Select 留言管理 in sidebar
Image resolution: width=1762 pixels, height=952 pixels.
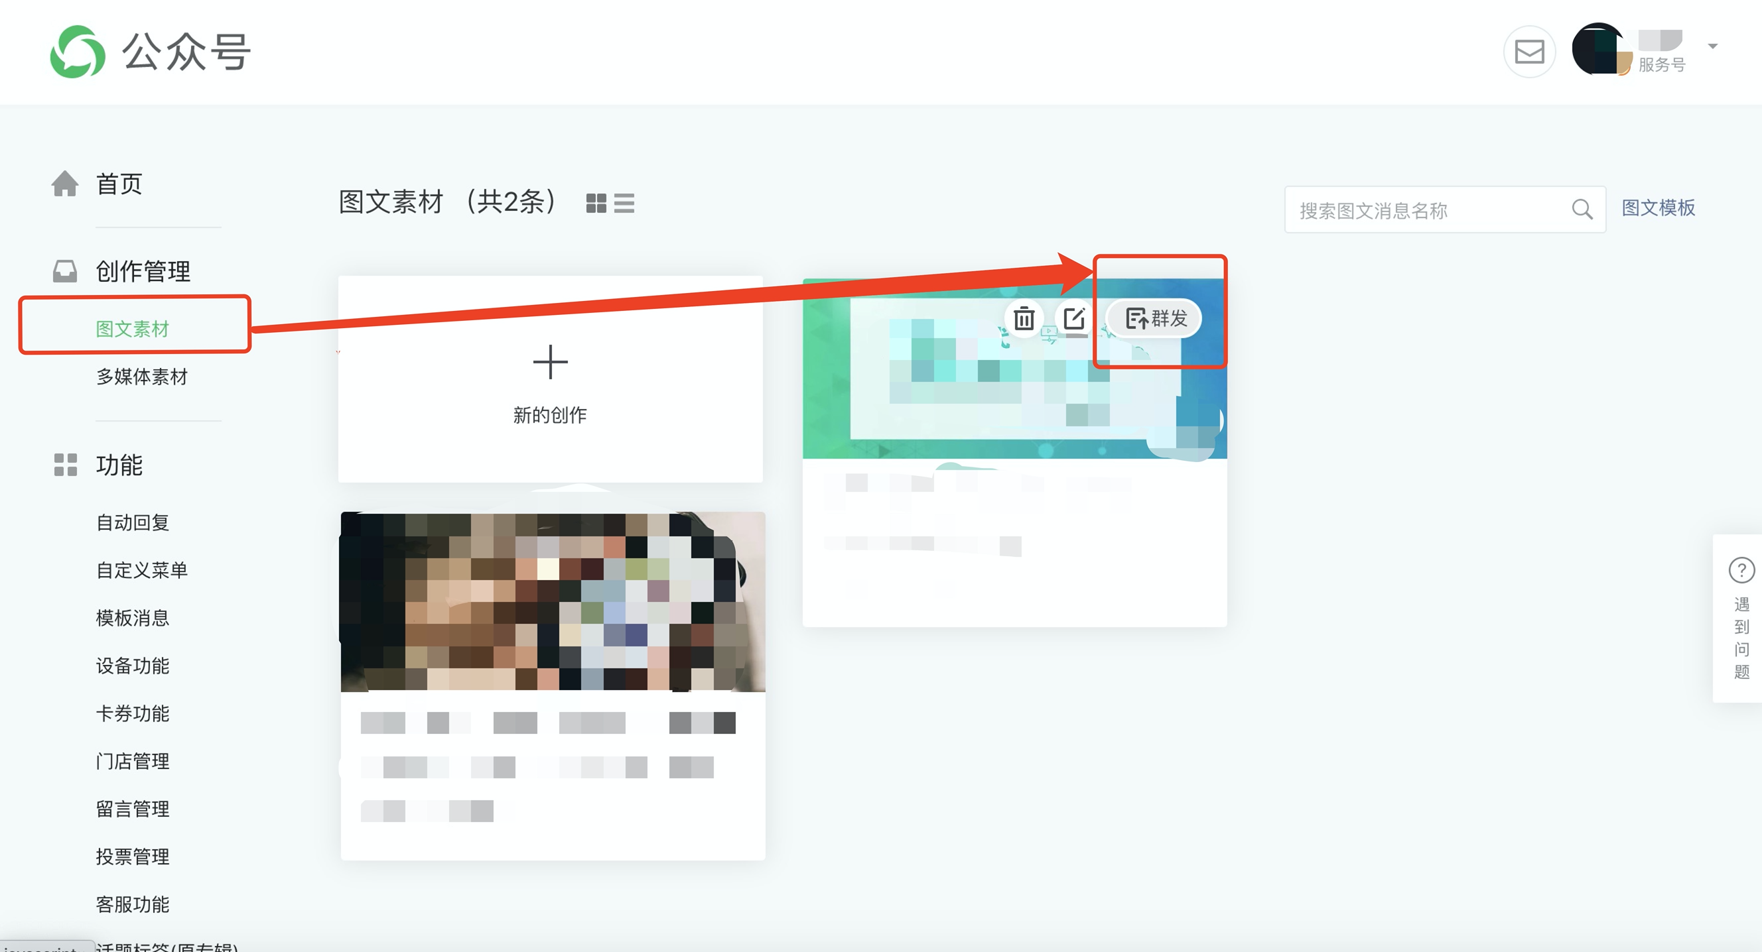coord(133,809)
